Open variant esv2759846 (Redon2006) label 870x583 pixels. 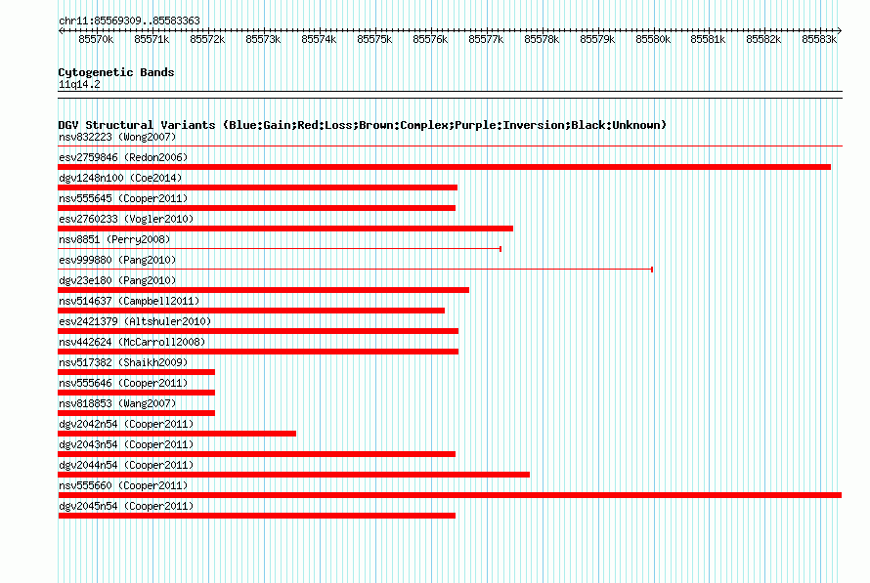[x=123, y=157]
